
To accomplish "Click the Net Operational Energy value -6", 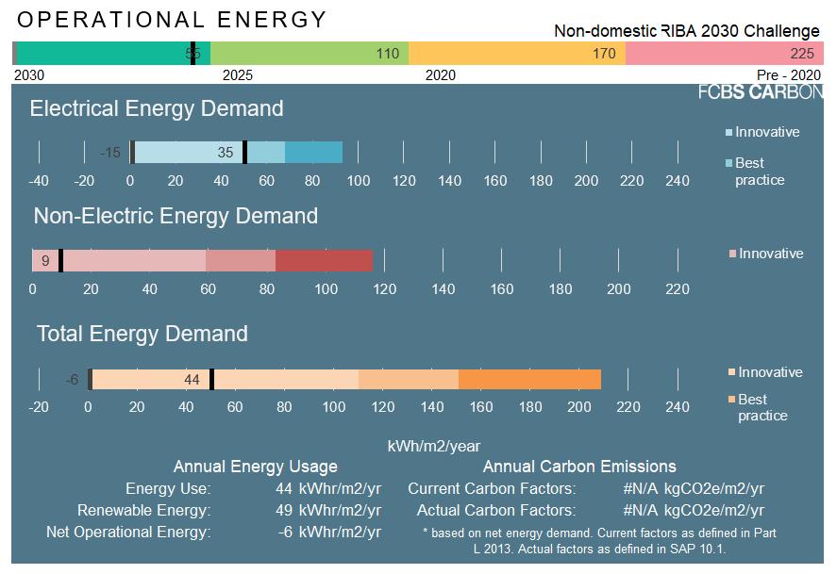I will 285,532.
